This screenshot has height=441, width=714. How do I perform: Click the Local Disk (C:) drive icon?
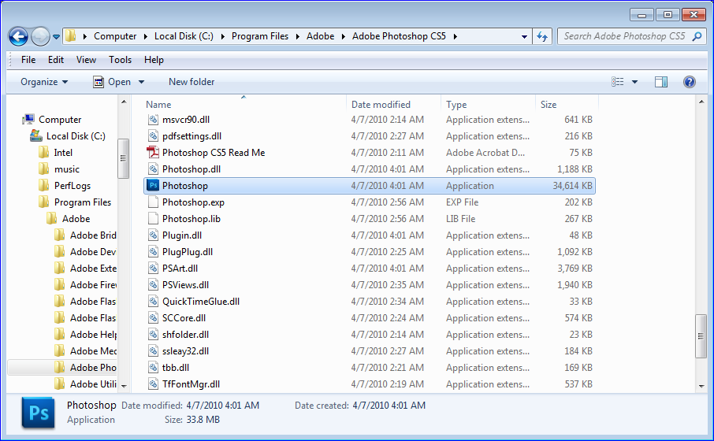pos(36,135)
